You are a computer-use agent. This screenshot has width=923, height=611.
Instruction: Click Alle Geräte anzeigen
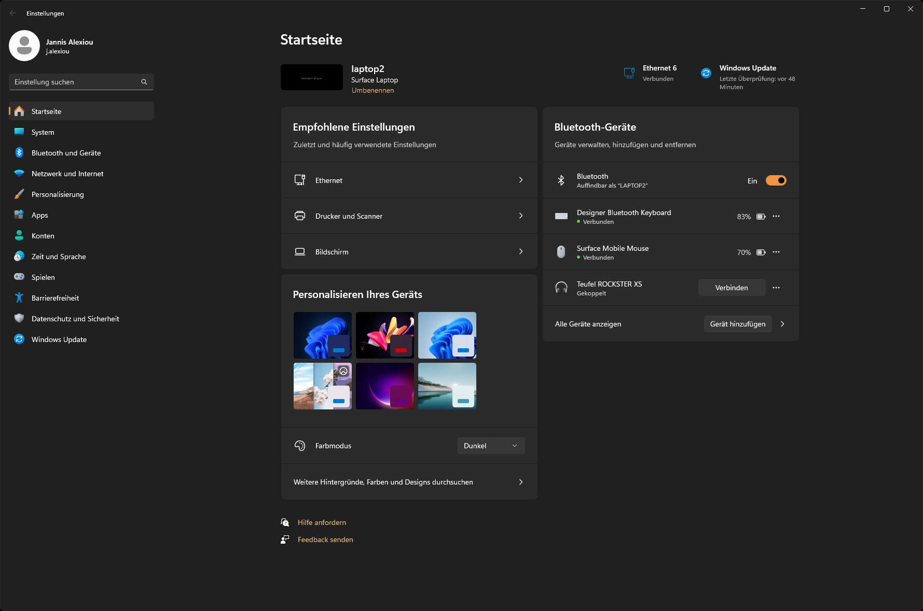click(x=588, y=324)
